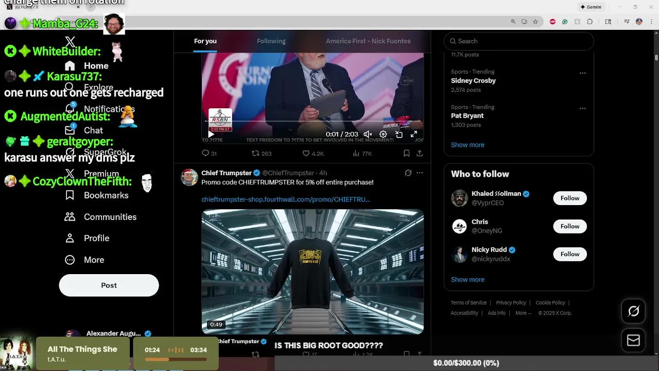Open Grok icon on Chief Trumpster post
659x371 pixels.
[x=408, y=173]
